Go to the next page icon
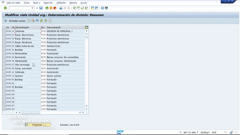The height and width of the screenshot is (135, 240). 83,8
